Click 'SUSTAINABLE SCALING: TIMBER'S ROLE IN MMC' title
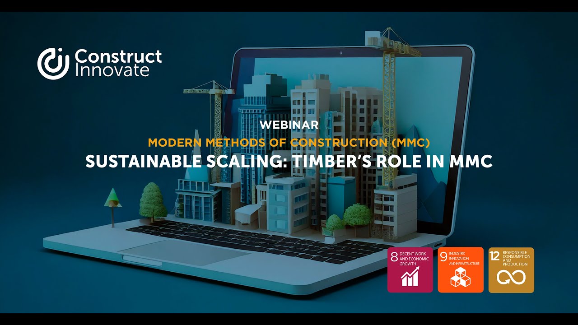 click(289, 162)
